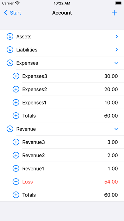Image resolution: width=124 pixels, height=221 pixels.
Task: Tap the battery status icon
Action: click(x=119, y=3)
